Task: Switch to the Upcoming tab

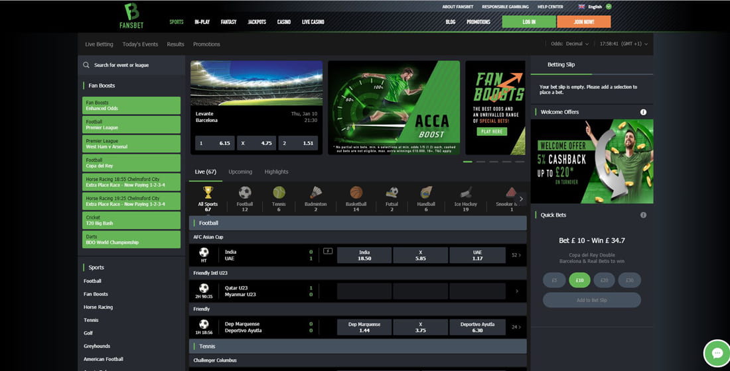Action: (240, 172)
